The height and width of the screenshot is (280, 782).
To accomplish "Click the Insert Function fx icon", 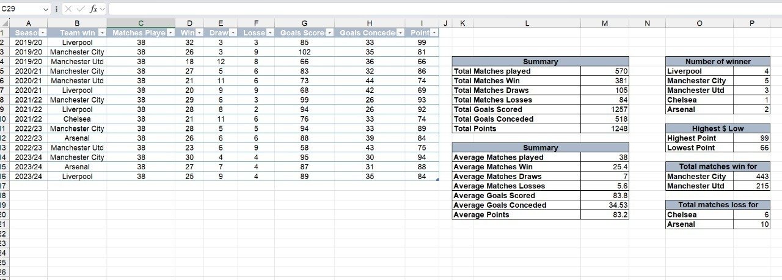I will (x=93, y=9).
